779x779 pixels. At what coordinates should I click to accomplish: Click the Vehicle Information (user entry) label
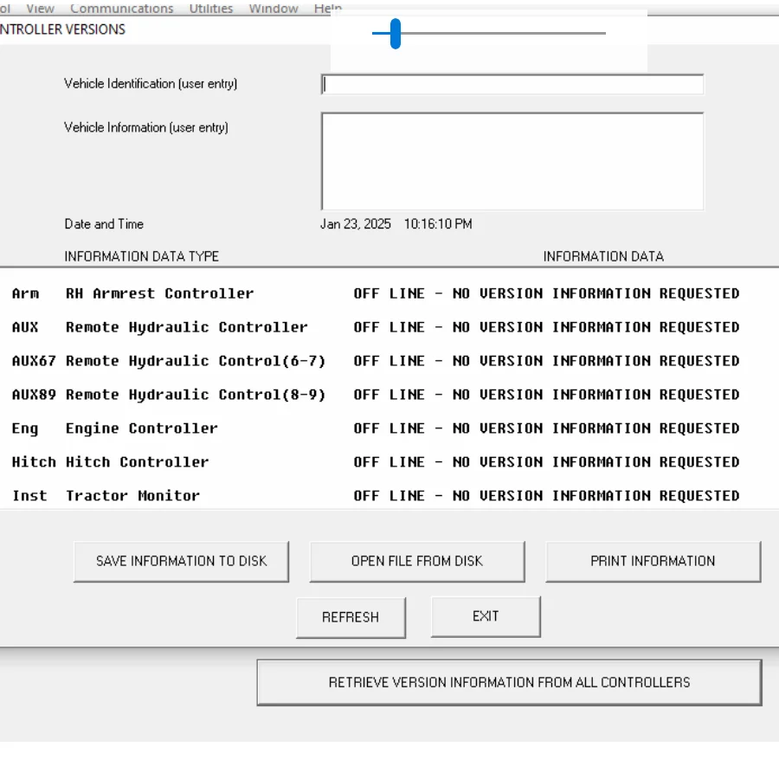[146, 128]
